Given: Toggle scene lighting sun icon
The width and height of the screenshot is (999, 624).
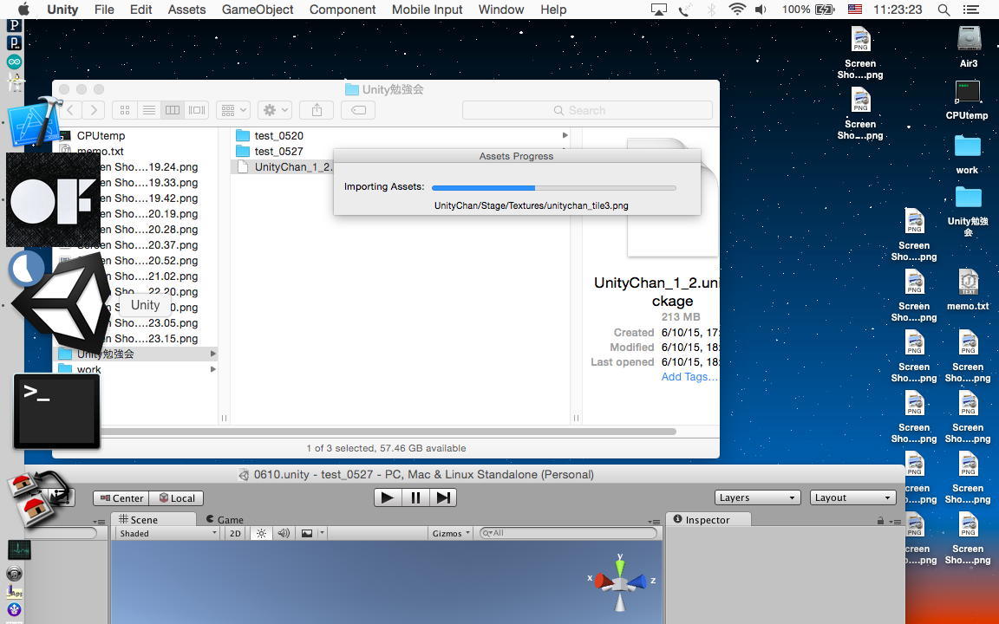Looking at the screenshot, I should [x=261, y=534].
